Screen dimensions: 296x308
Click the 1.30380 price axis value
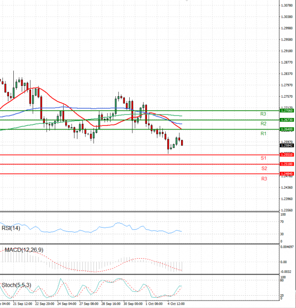(287, 17)
